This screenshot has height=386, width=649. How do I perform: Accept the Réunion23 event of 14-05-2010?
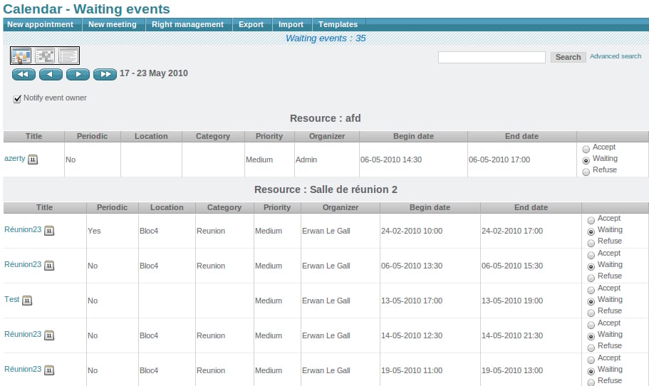[591, 325]
